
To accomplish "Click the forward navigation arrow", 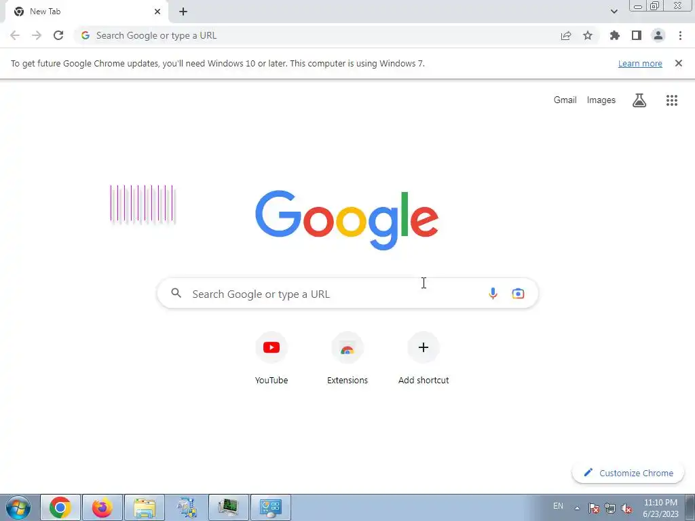I will coord(37,35).
